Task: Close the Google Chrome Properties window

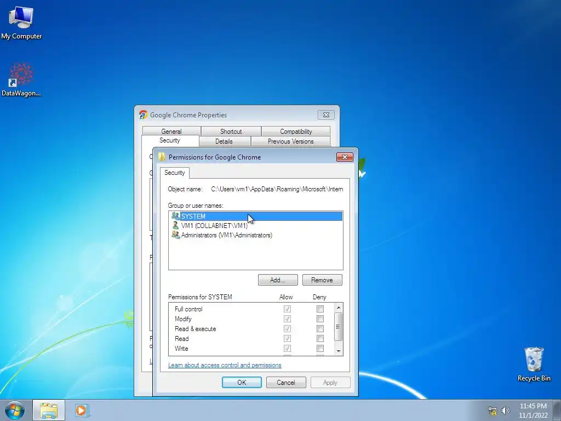Action: (x=326, y=115)
